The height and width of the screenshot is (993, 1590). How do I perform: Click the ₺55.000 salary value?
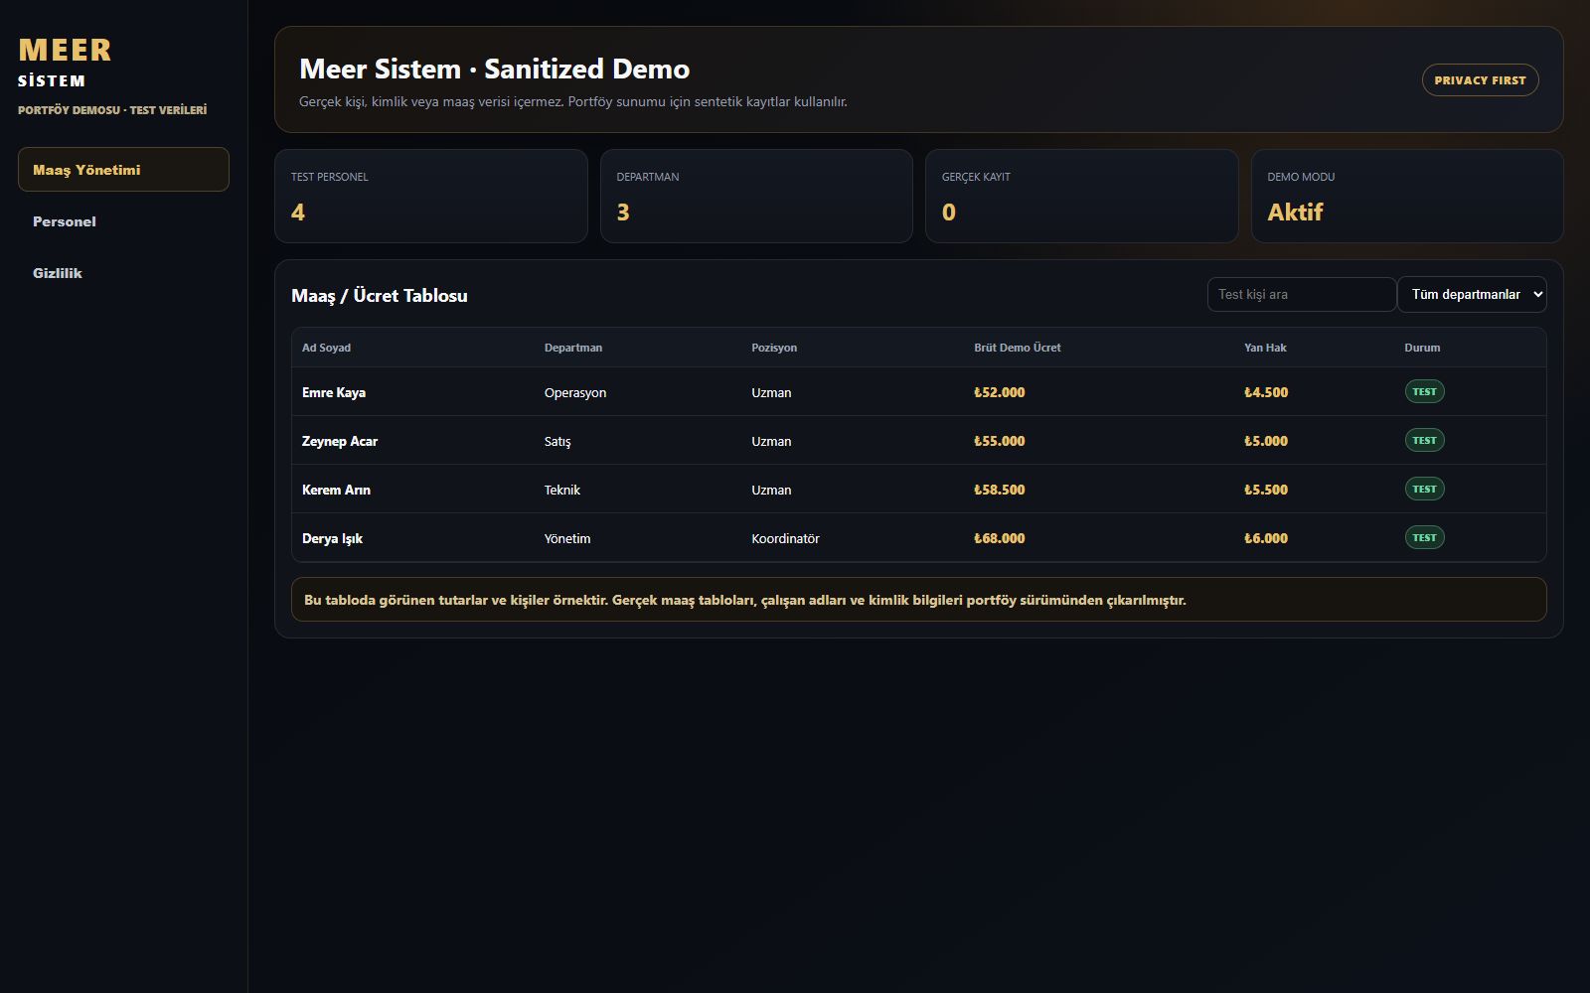[x=1000, y=441]
